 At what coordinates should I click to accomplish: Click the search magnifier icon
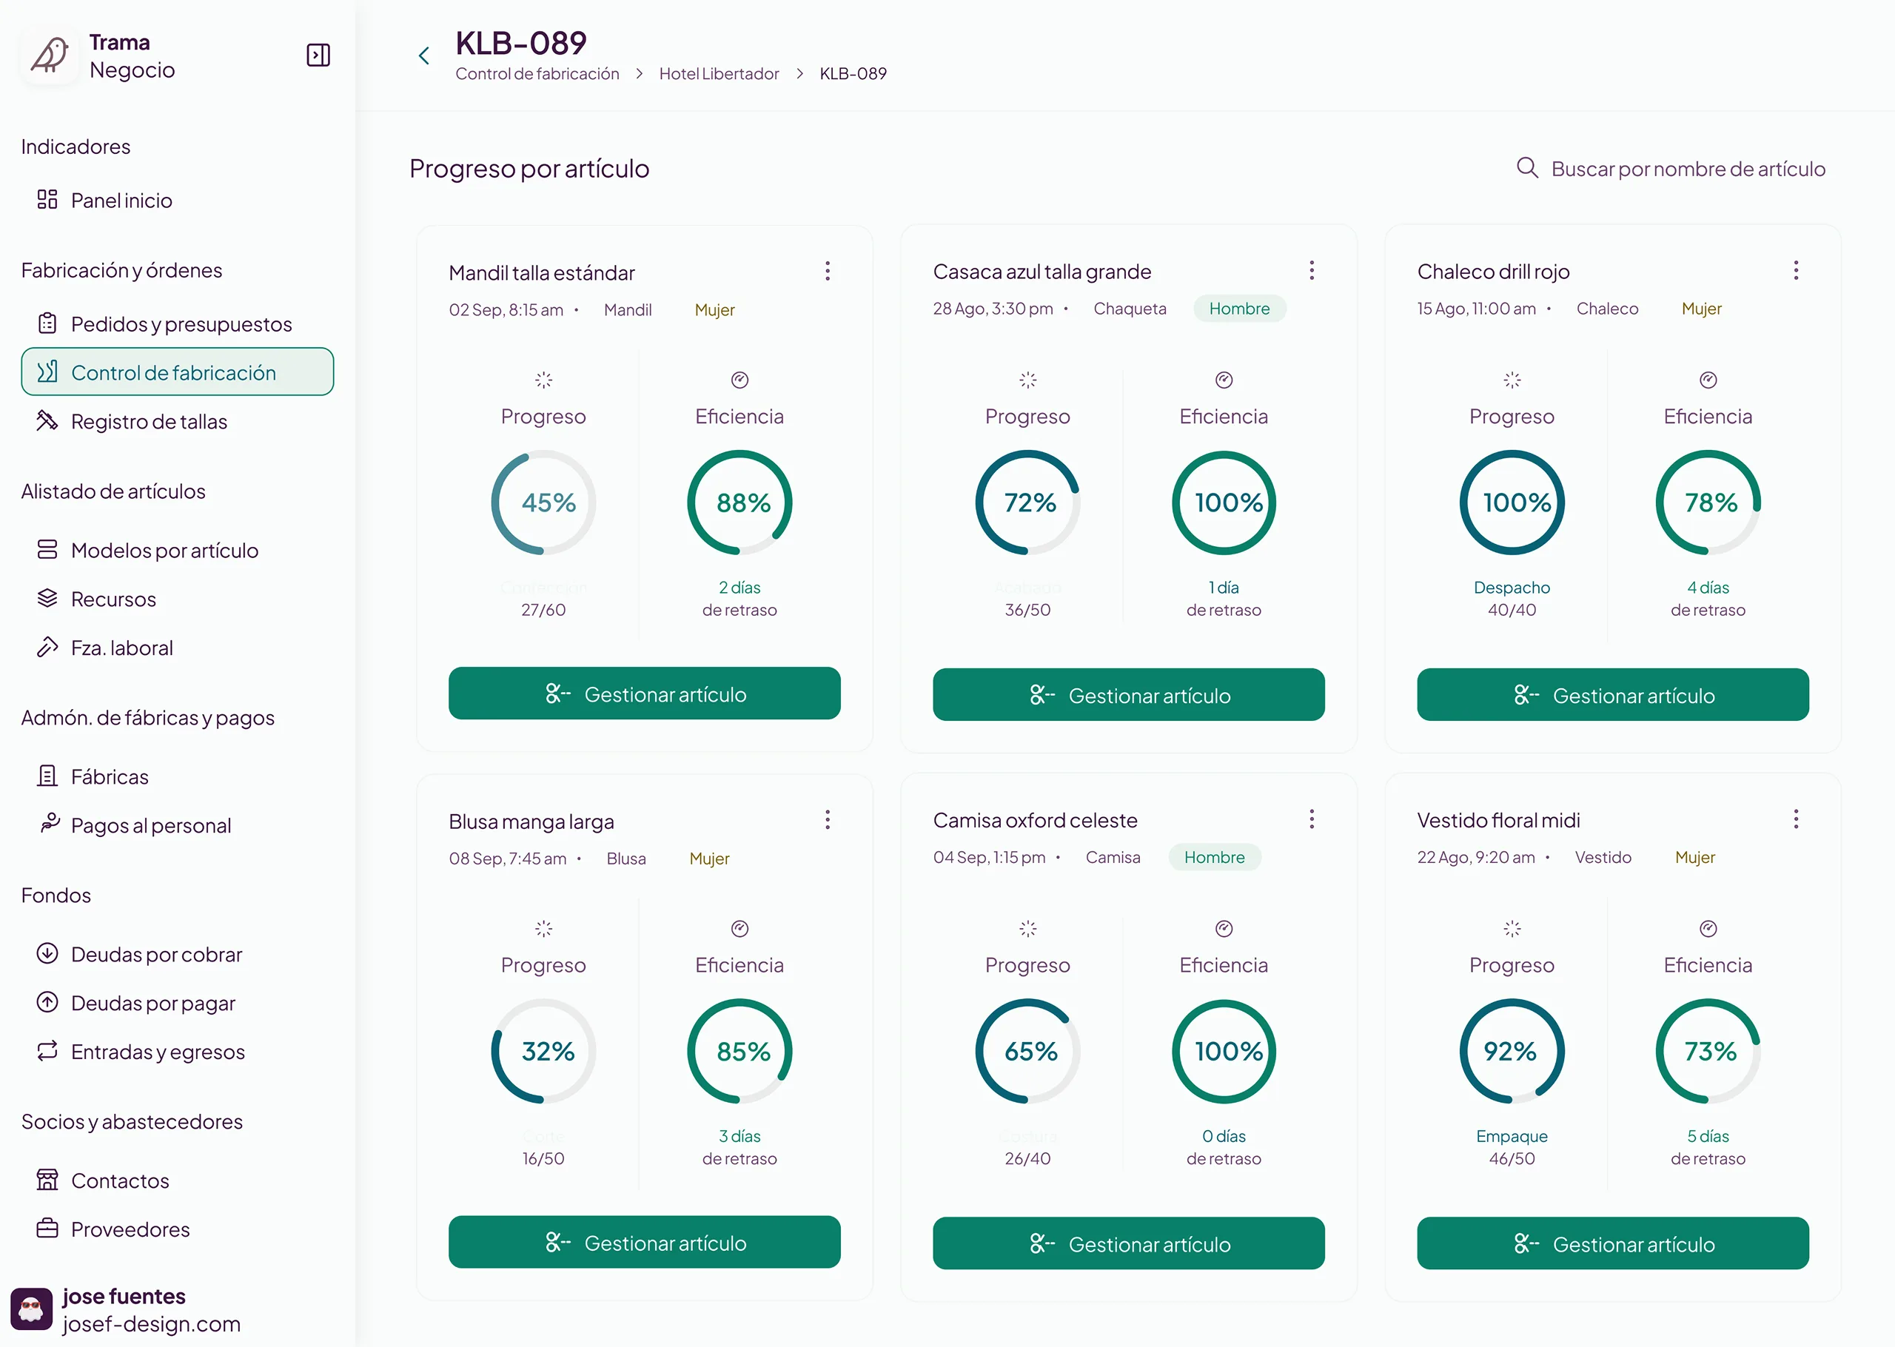click(x=1527, y=169)
